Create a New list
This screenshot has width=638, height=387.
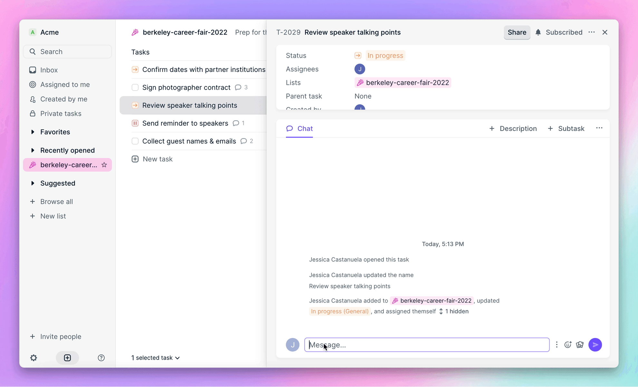click(x=48, y=216)
